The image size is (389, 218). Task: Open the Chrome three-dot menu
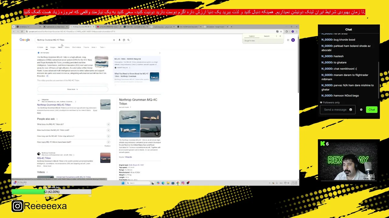[x=297, y=31]
